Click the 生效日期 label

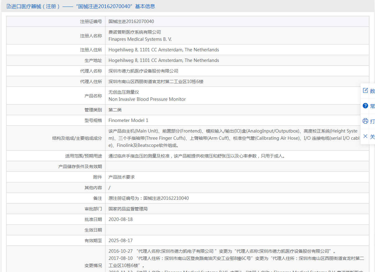point(93,230)
